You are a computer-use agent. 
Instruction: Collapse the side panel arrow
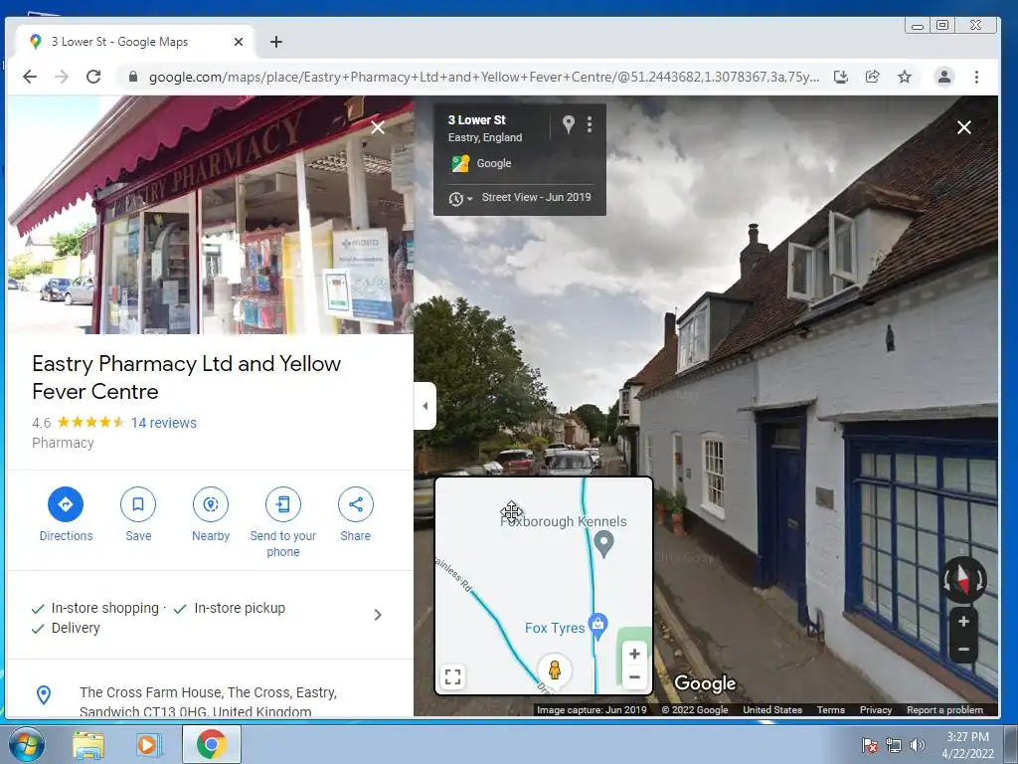pos(425,406)
